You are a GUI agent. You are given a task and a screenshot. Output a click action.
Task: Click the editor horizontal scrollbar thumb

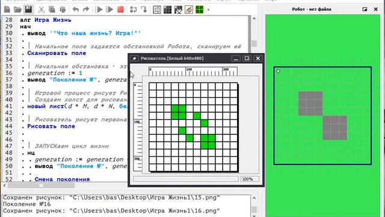click(41, 186)
